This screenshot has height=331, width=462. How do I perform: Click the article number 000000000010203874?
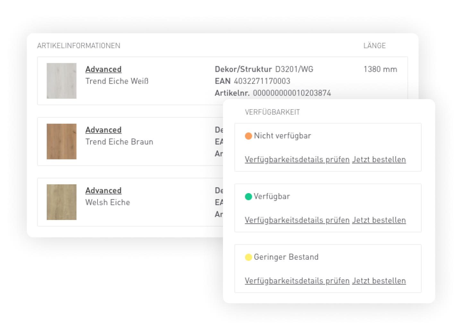pos(292,93)
